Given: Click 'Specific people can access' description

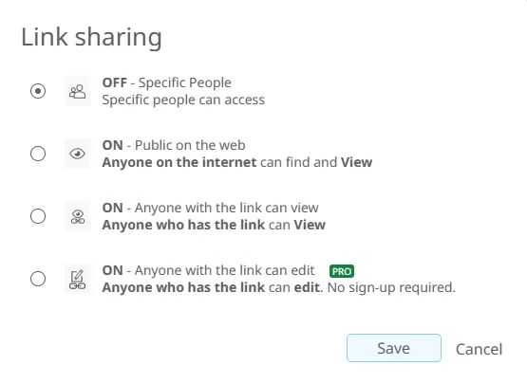Looking at the screenshot, I should (x=183, y=100).
